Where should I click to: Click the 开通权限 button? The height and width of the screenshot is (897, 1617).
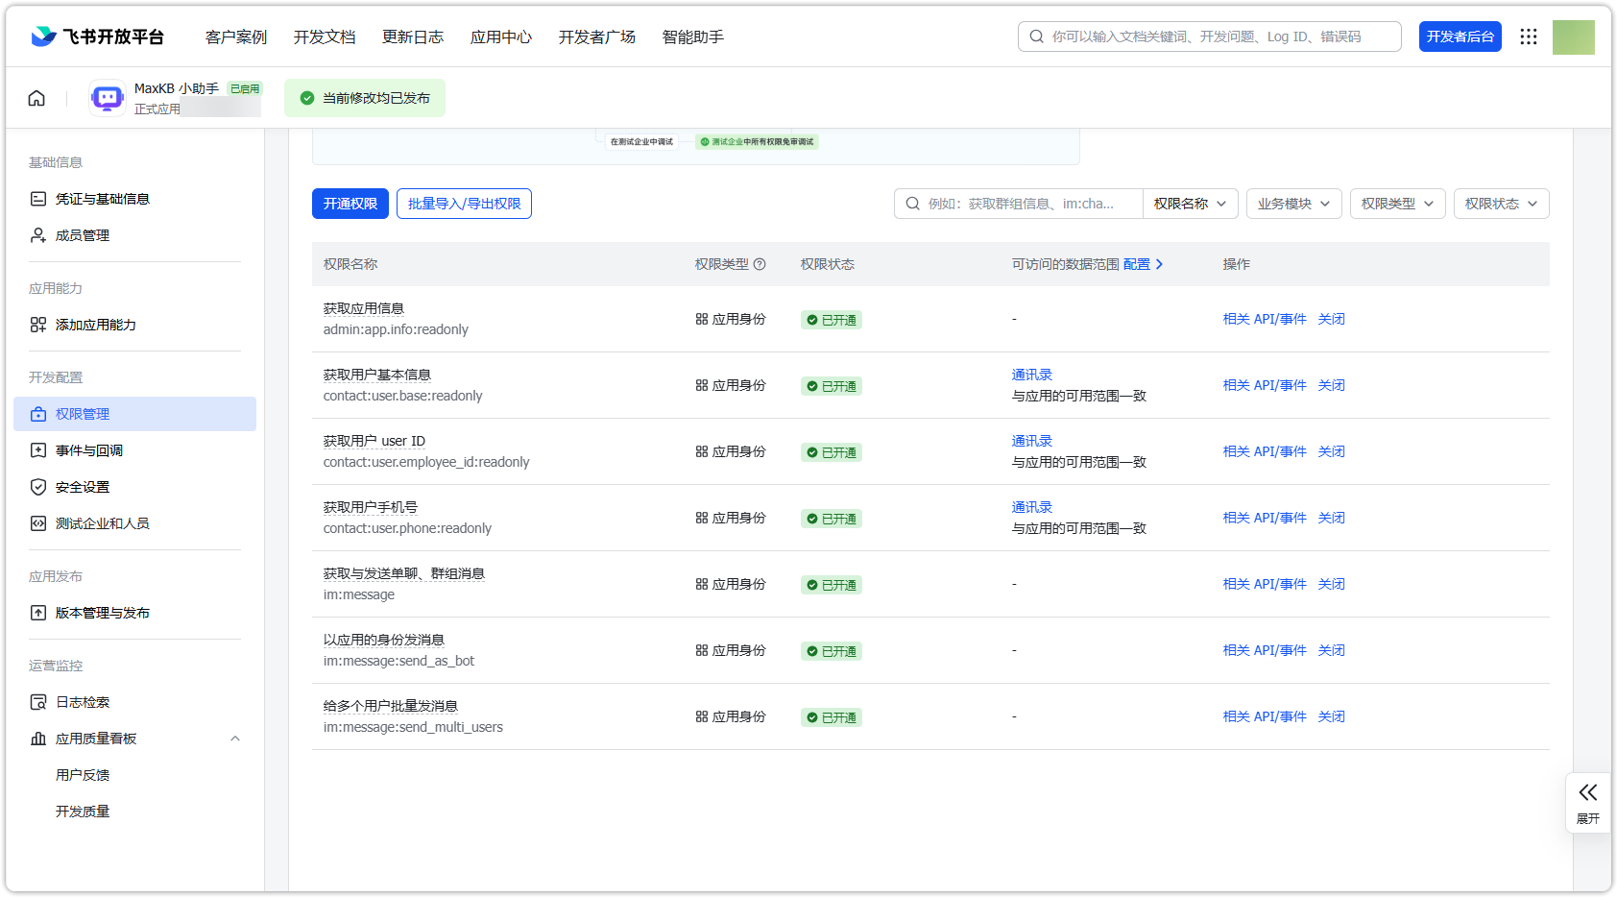coord(350,203)
